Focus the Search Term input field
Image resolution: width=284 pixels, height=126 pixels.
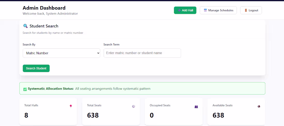(x=142, y=53)
